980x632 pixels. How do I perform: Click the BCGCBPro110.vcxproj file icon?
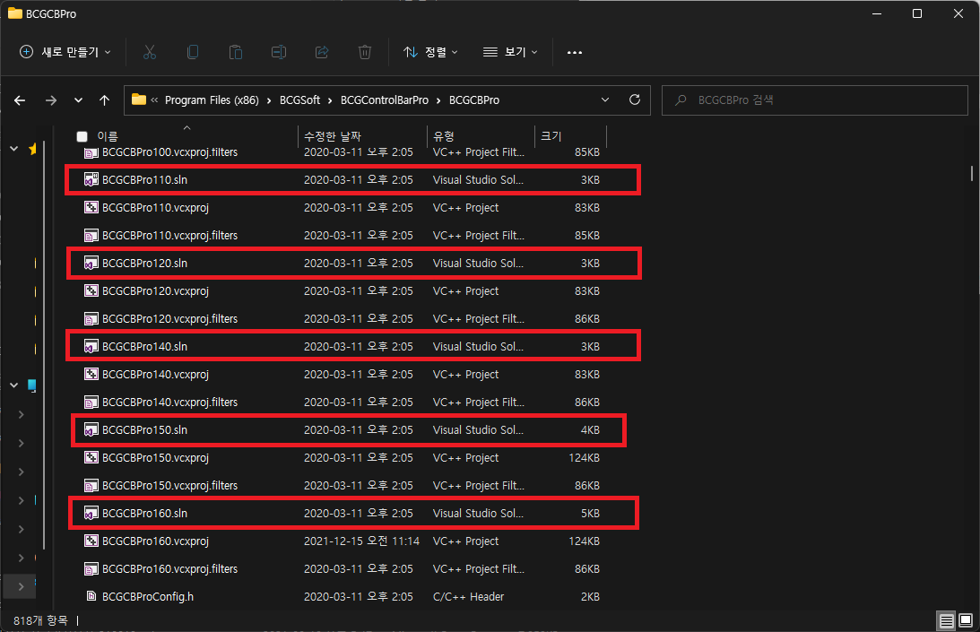point(91,208)
